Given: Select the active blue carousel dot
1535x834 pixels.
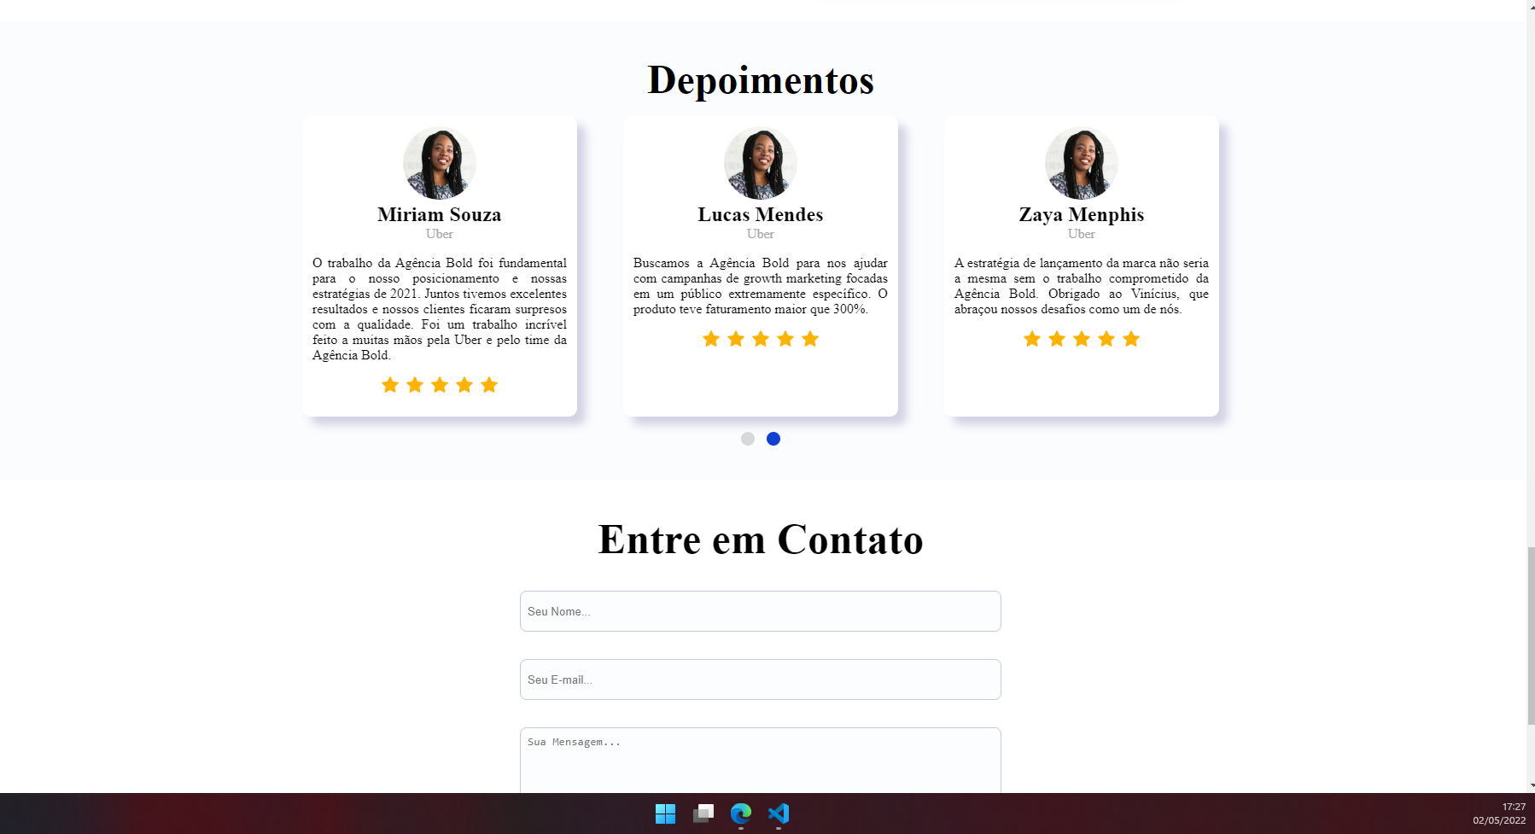Looking at the screenshot, I should tap(773, 438).
